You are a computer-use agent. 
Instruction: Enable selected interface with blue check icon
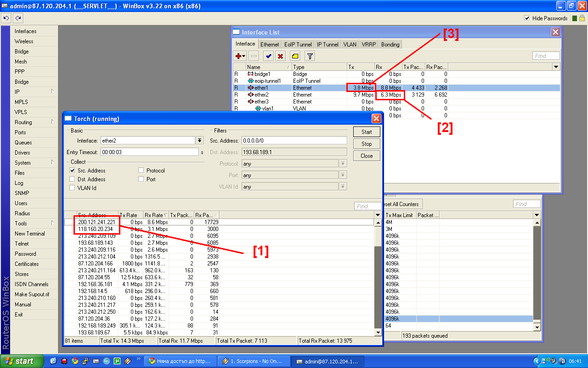pos(268,56)
